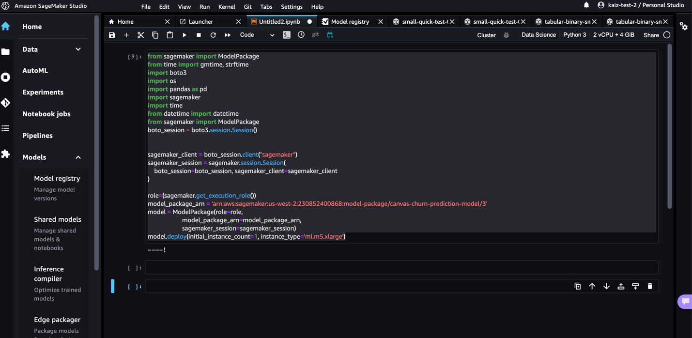692x338 pixels.
Task: Go to Home in navigation panel
Action: [32, 27]
